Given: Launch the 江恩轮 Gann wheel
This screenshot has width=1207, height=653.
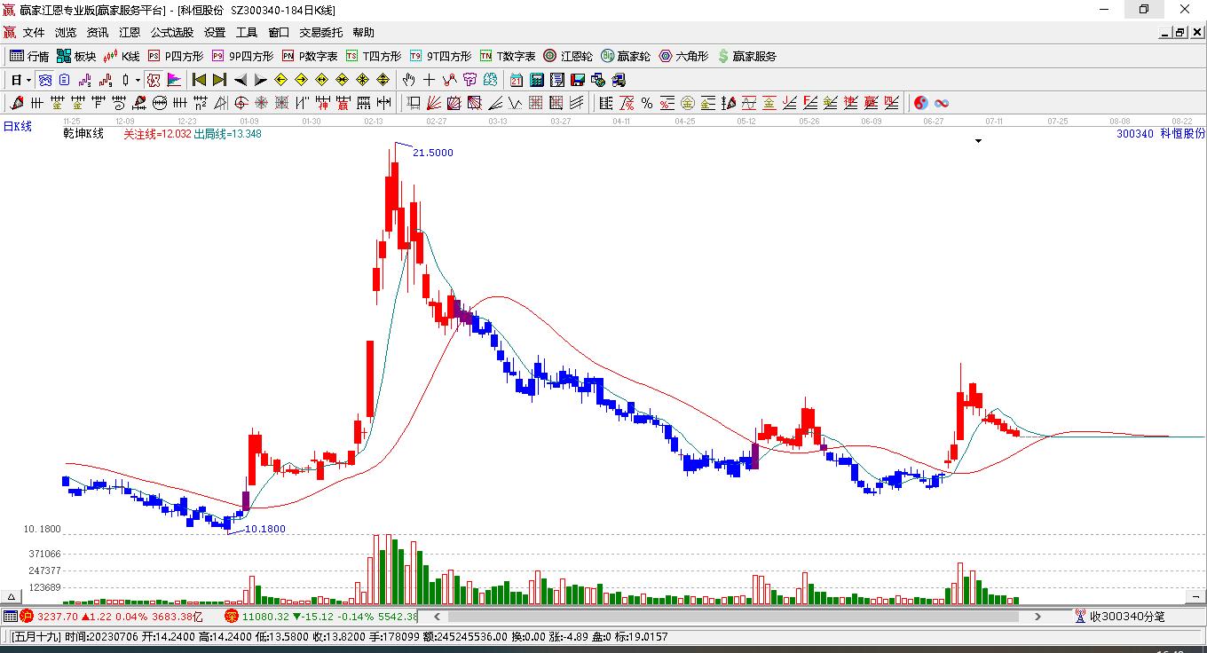Looking at the screenshot, I should tap(568, 56).
